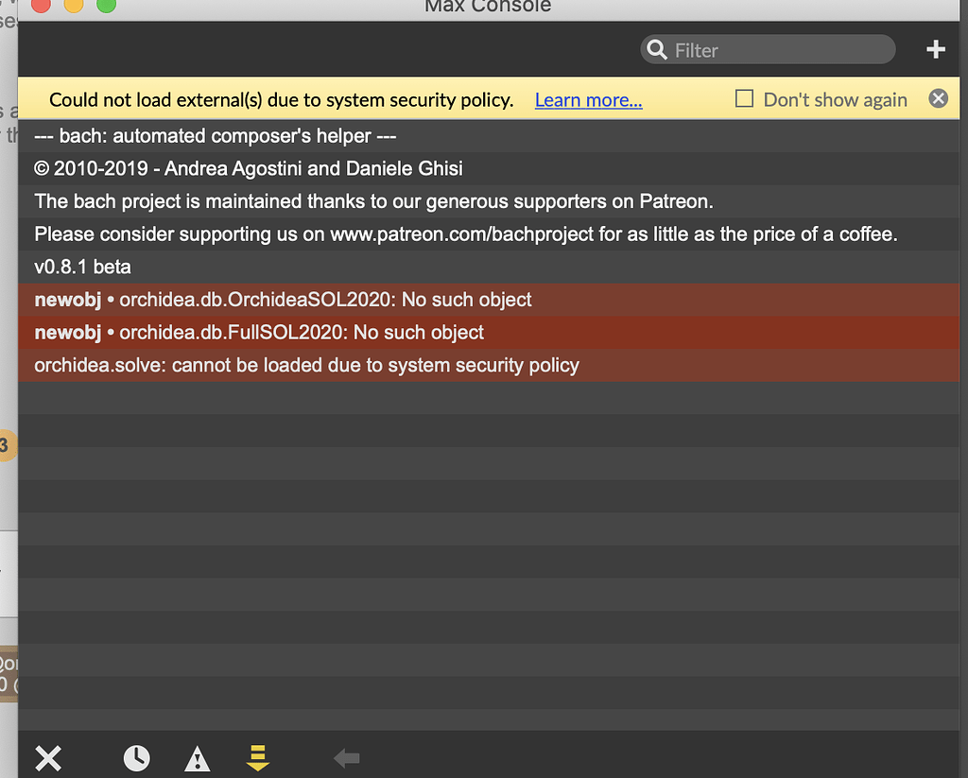Show only errors with the warning triangle
Viewport: 968px width, 778px height.
(197, 757)
